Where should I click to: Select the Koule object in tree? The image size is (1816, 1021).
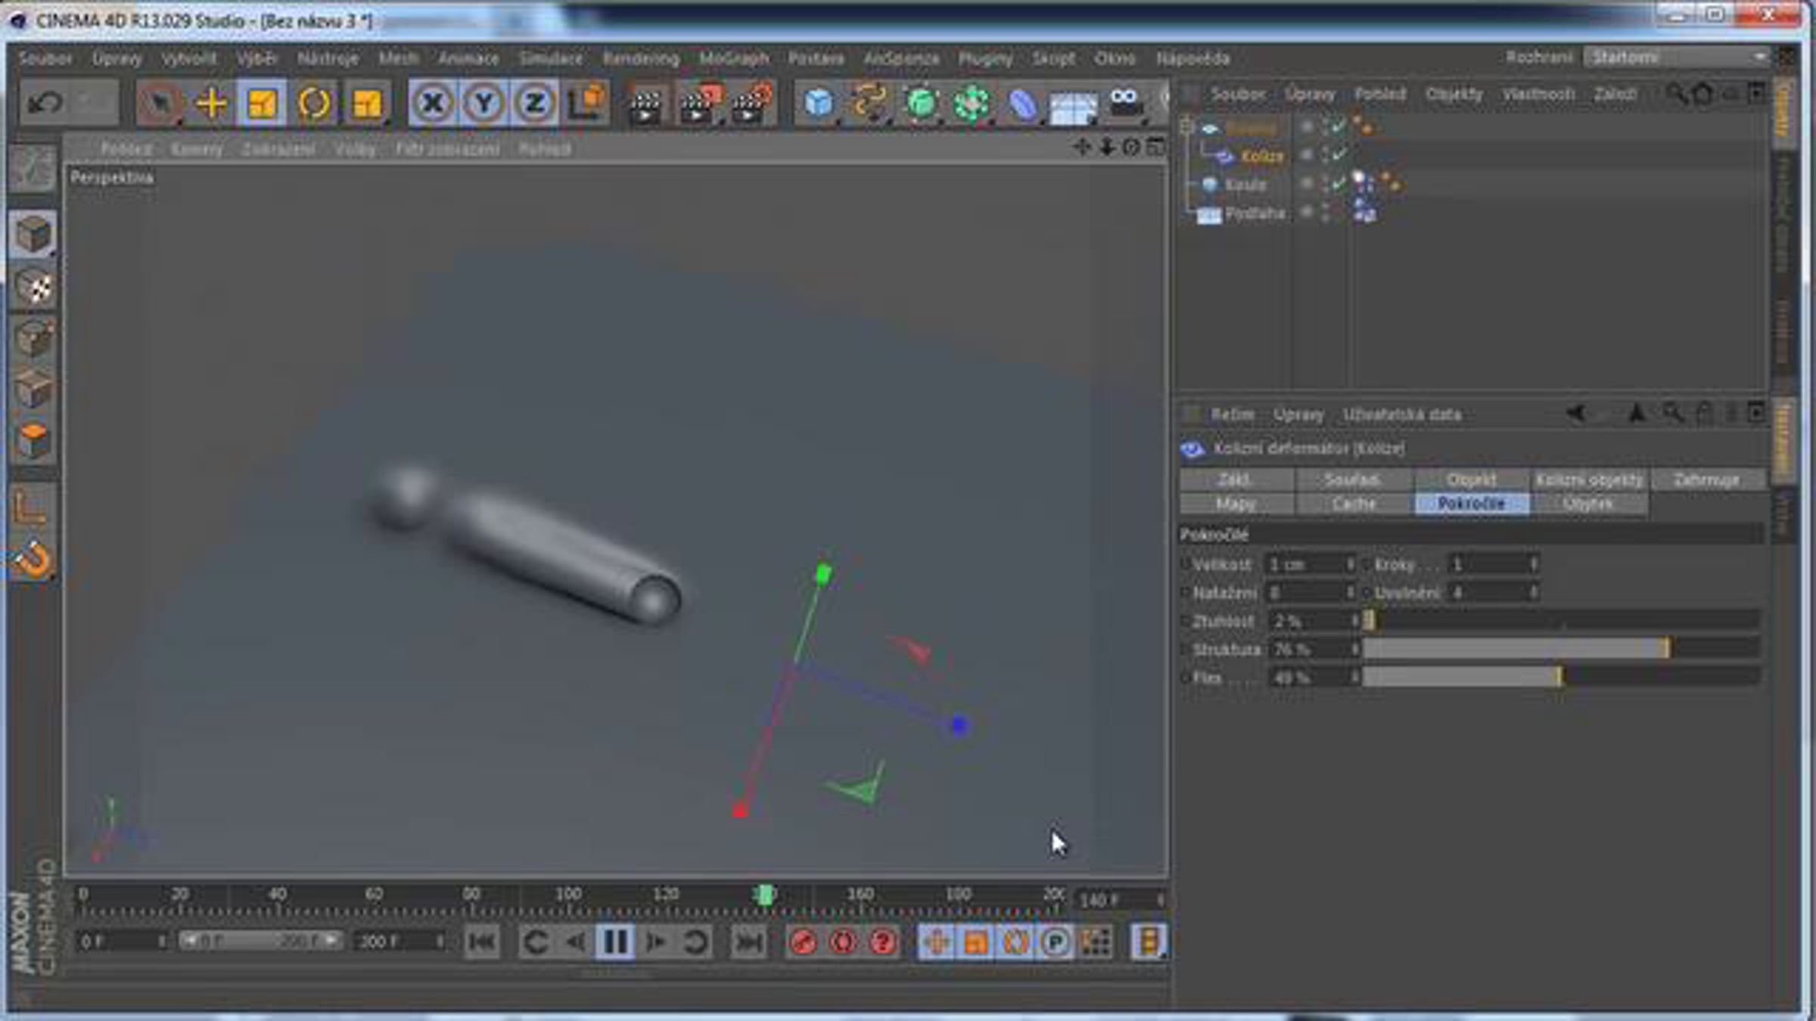pyautogui.click(x=1245, y=185)
